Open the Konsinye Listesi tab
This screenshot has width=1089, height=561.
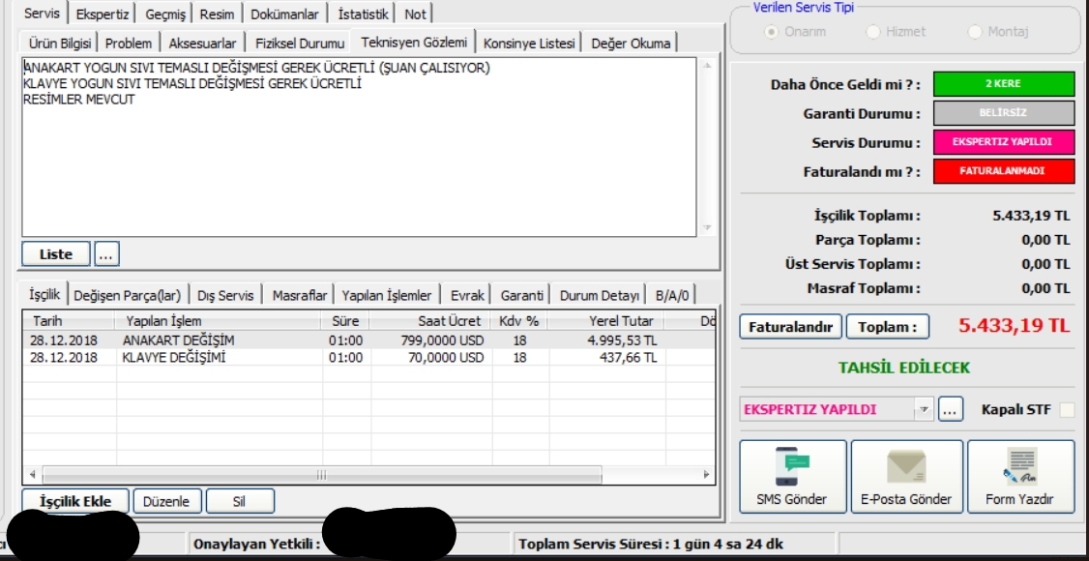(x=529, y=44)
